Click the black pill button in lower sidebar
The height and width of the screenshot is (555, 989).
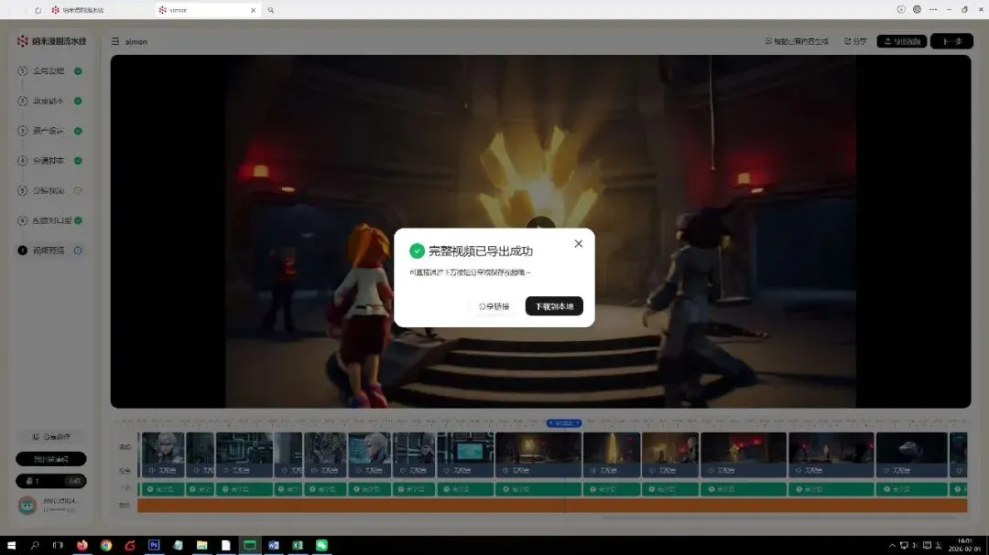(51, 459)
